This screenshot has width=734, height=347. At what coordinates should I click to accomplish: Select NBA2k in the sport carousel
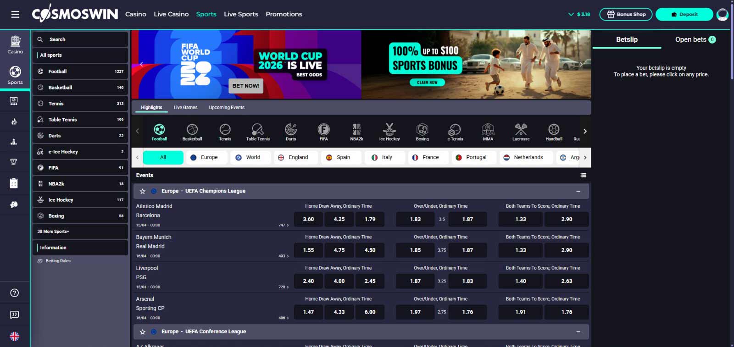356,132
